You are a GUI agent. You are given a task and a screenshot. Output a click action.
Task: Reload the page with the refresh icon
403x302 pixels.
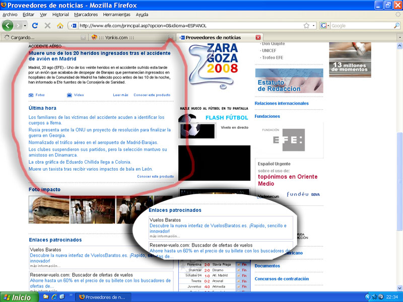tap(35, 25)
